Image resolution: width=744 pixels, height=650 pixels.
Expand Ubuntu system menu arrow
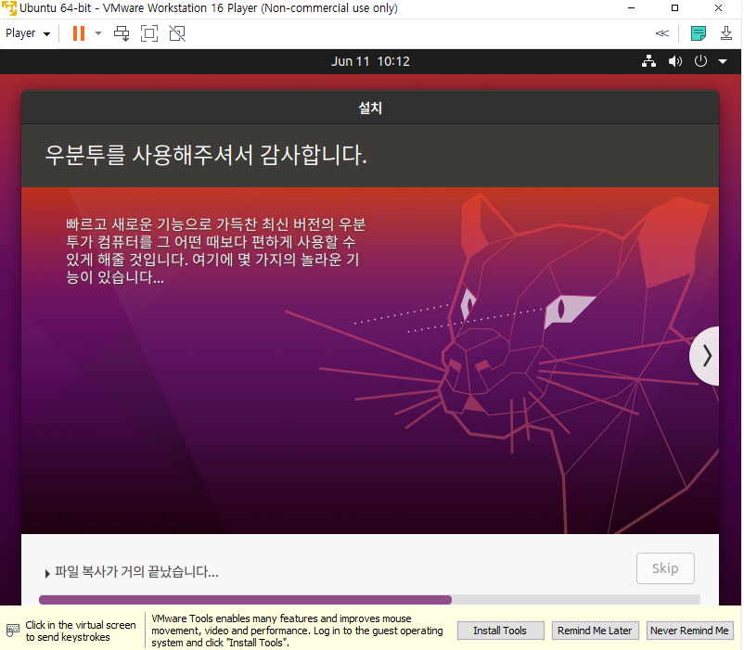pos(723,61)
